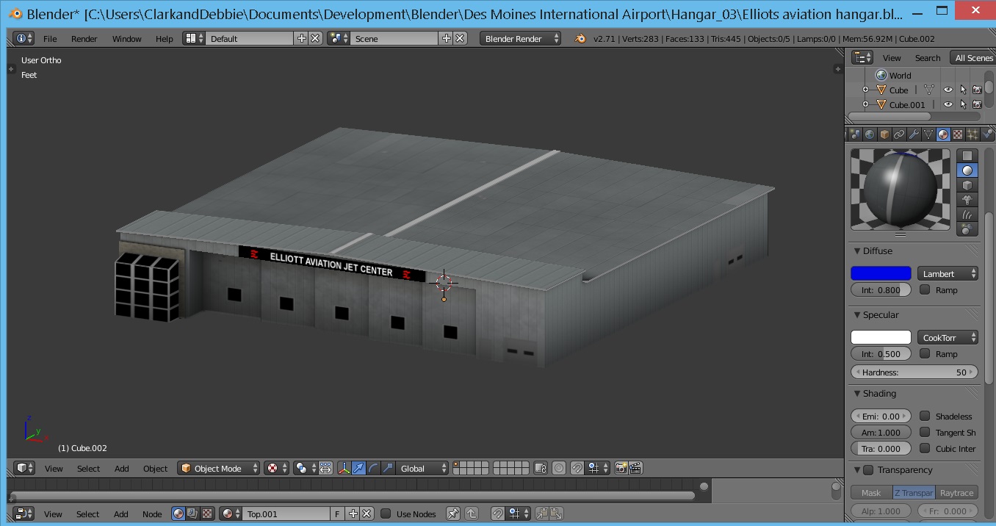
Task: Click the blue diffuse color swatch
Action: click(881, 273)
